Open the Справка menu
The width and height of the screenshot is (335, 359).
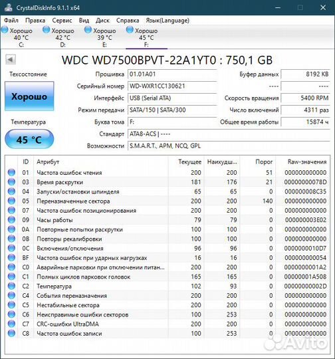click(128, 21)
